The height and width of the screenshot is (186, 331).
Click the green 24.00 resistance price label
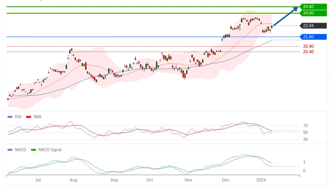[x=309, y=13]
